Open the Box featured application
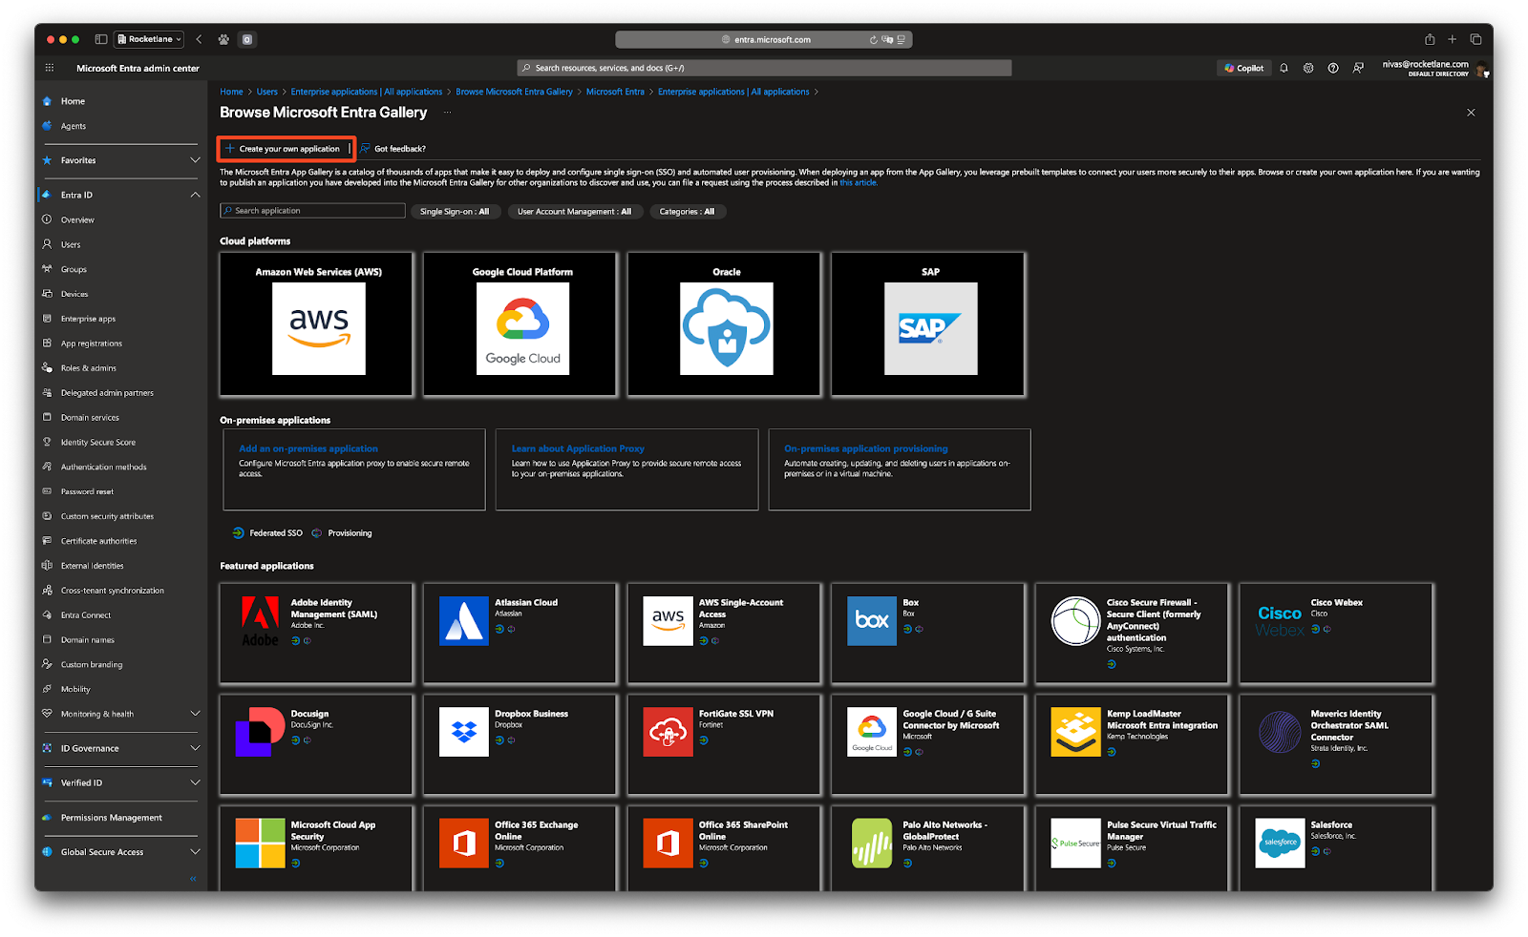The image size is (1528, 937). [928, 634]
